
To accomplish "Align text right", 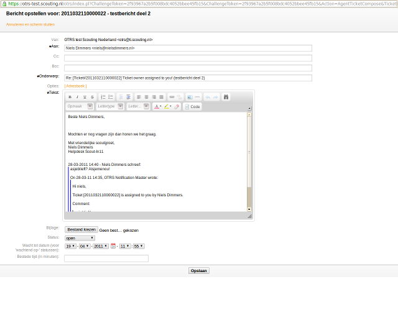I will (154, 97).
